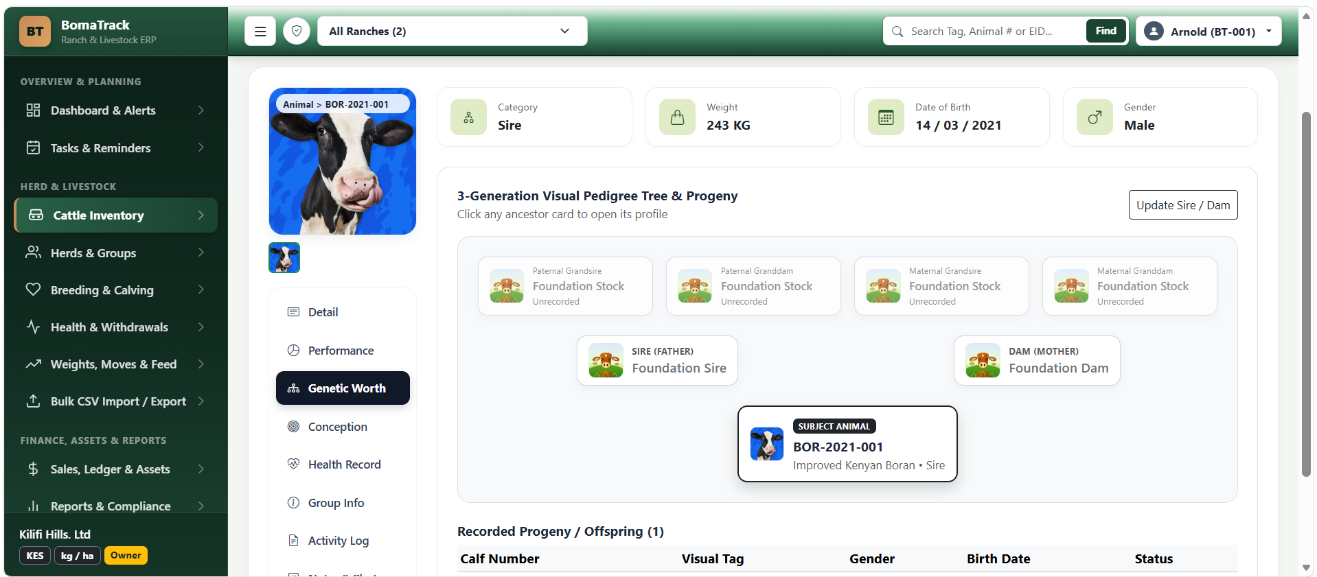This screenshot has width=1317, height=577.
Task: Select the Genetic Worth tab
Action: point(343,388)
